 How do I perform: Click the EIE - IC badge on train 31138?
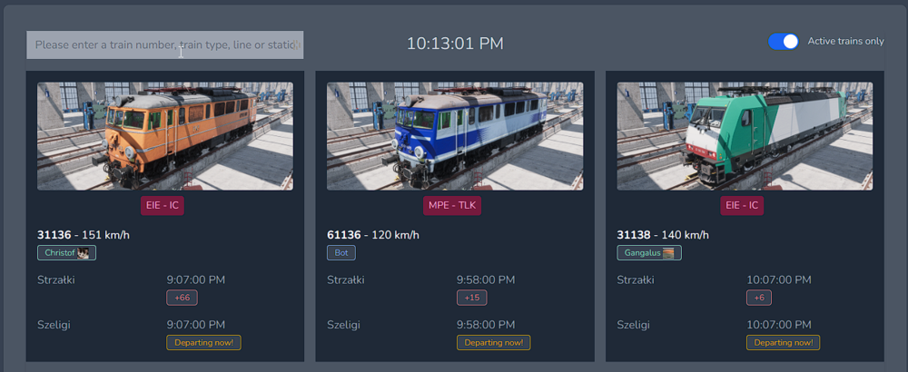(743, 206)
